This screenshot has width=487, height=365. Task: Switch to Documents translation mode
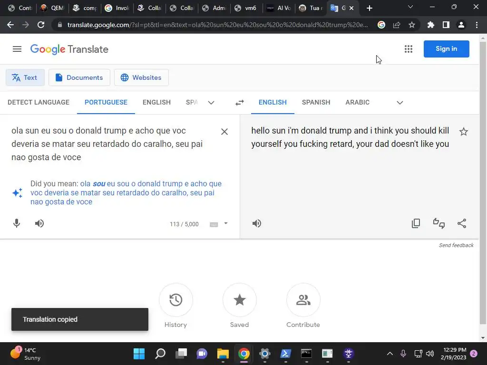(79, 77)
